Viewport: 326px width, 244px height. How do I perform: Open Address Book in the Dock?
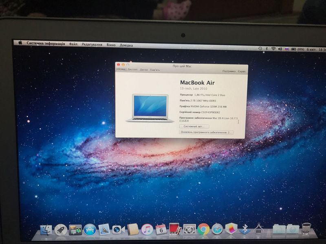[x=133, y=229]
